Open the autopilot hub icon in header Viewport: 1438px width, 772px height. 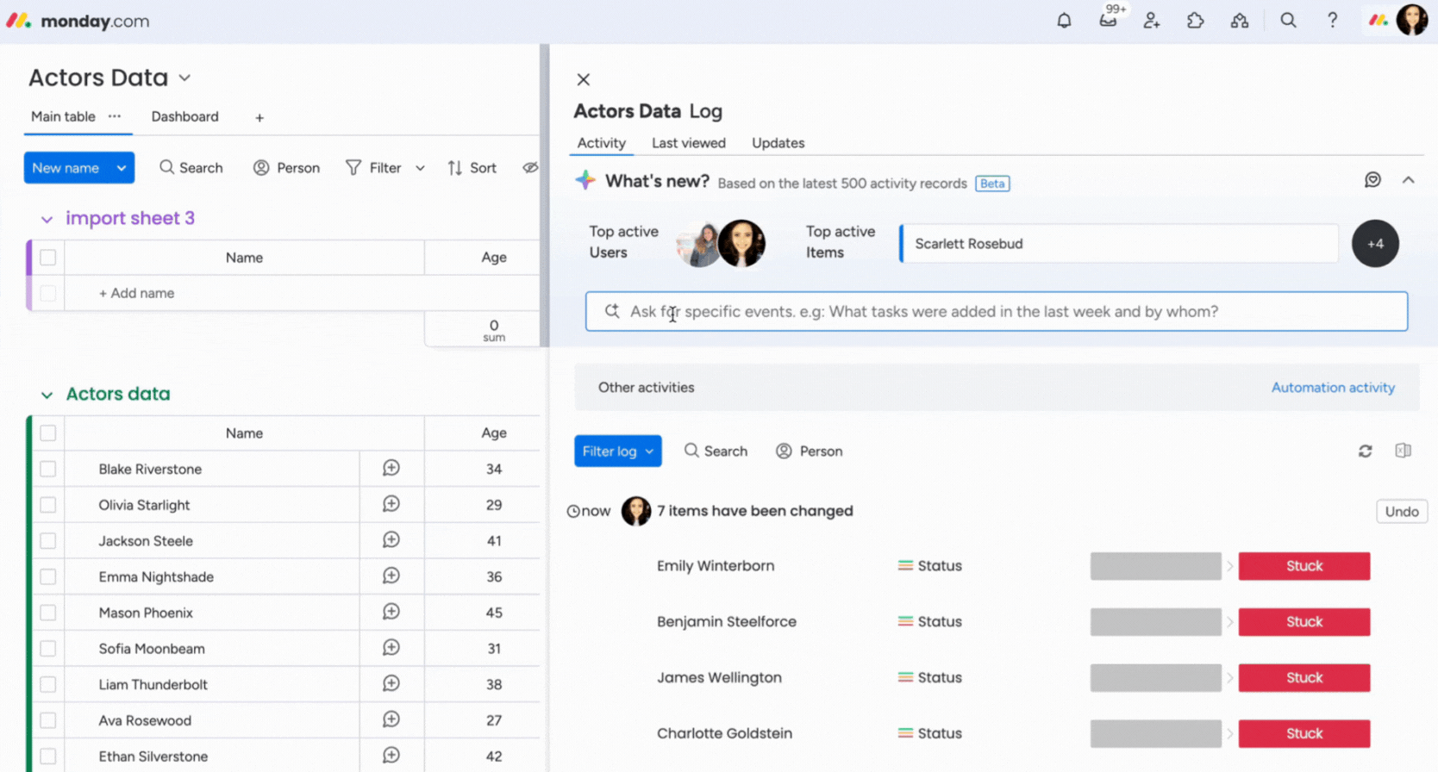(1240, 21)
